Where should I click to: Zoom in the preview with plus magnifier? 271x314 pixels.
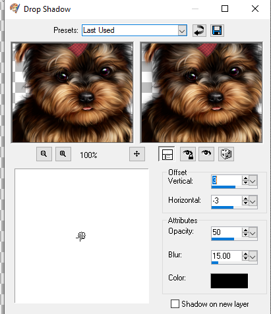tap(63, 154)
